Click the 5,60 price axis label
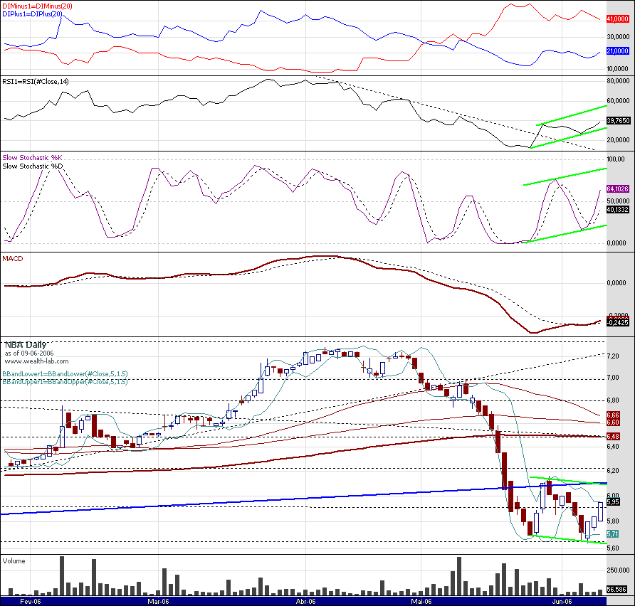 pyautogui.click(x=613, y=548)
